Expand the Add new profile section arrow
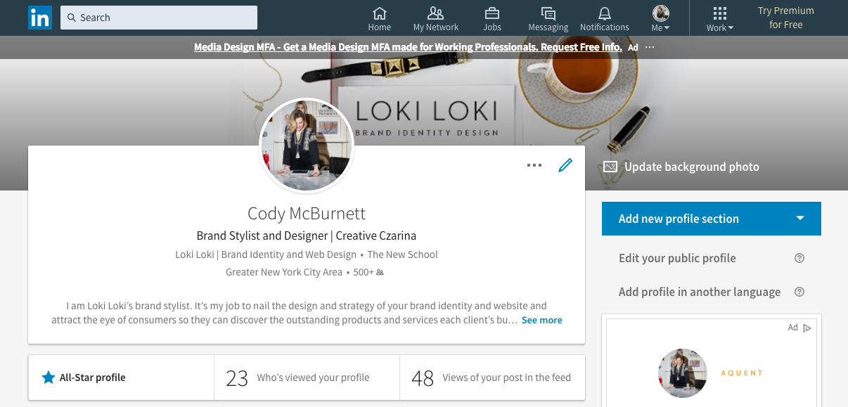The width and height of the screenshot is (848, 407). point(800,218)
